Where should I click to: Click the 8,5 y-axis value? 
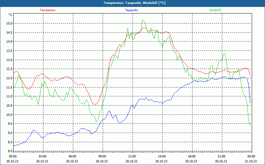(10, 142)
